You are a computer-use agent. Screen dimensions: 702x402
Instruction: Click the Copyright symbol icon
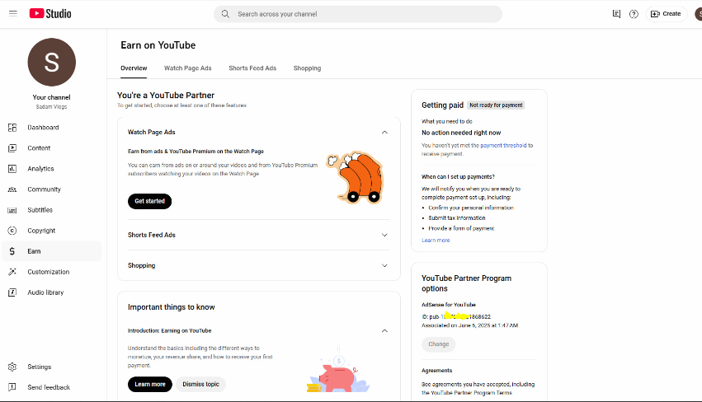(12, 231)
